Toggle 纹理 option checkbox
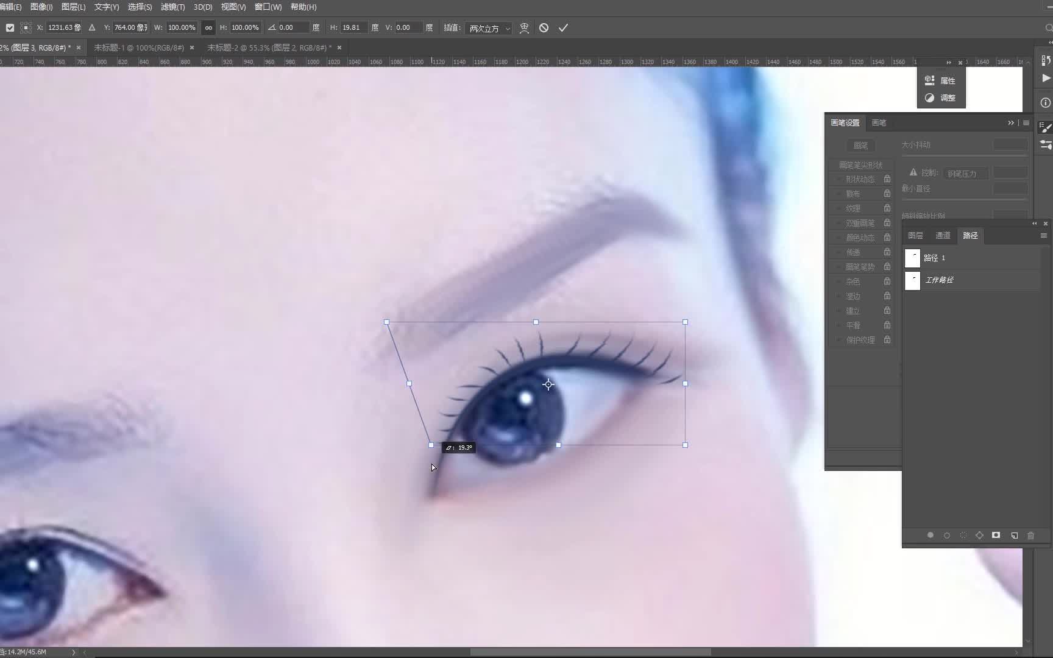The image size is (1053, 658). click(x=838, y=208)
